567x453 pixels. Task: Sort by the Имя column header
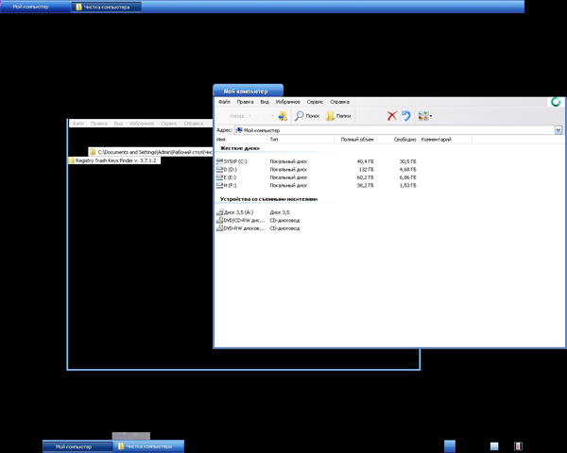[241, 140]
